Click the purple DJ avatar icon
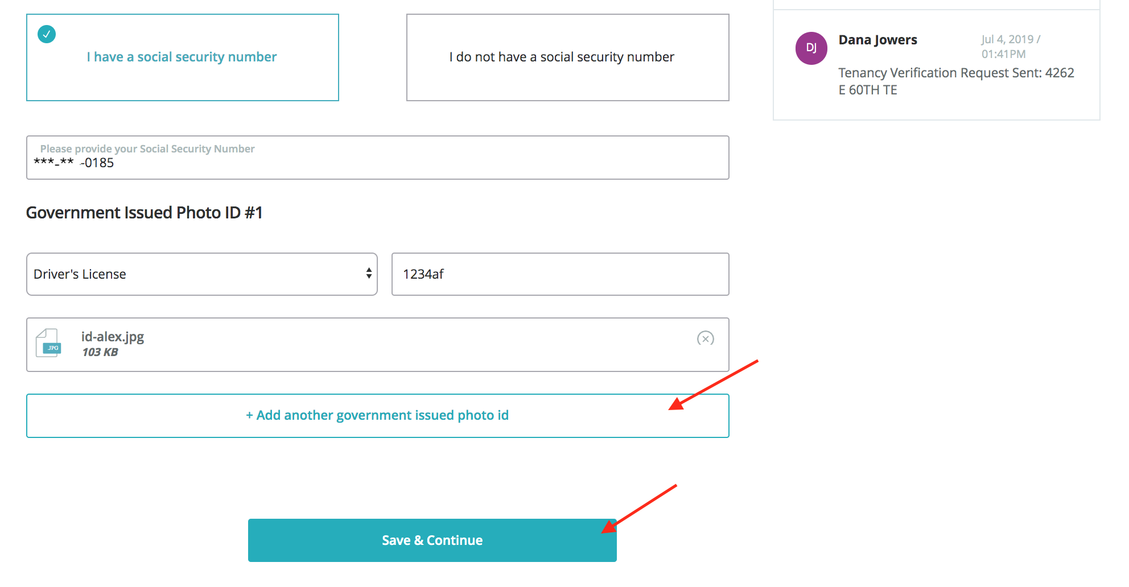Image resolution: width=1129 pixels, height=587 pixels. (x=811, y=48)
